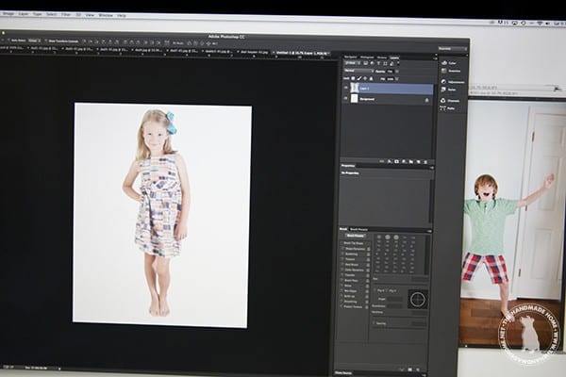Open the Paths panel icon
The width and height of the screenshot is (566, 377).
click(442, 107)
